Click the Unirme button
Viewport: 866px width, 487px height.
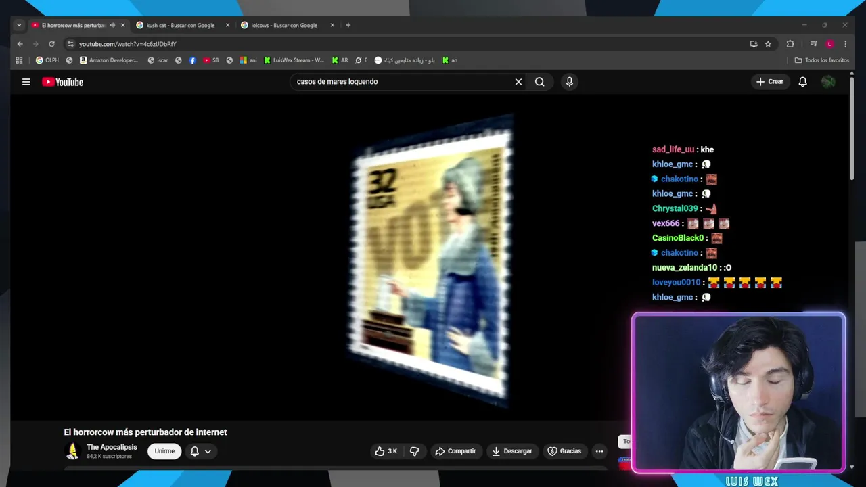(x=164, y=451)
